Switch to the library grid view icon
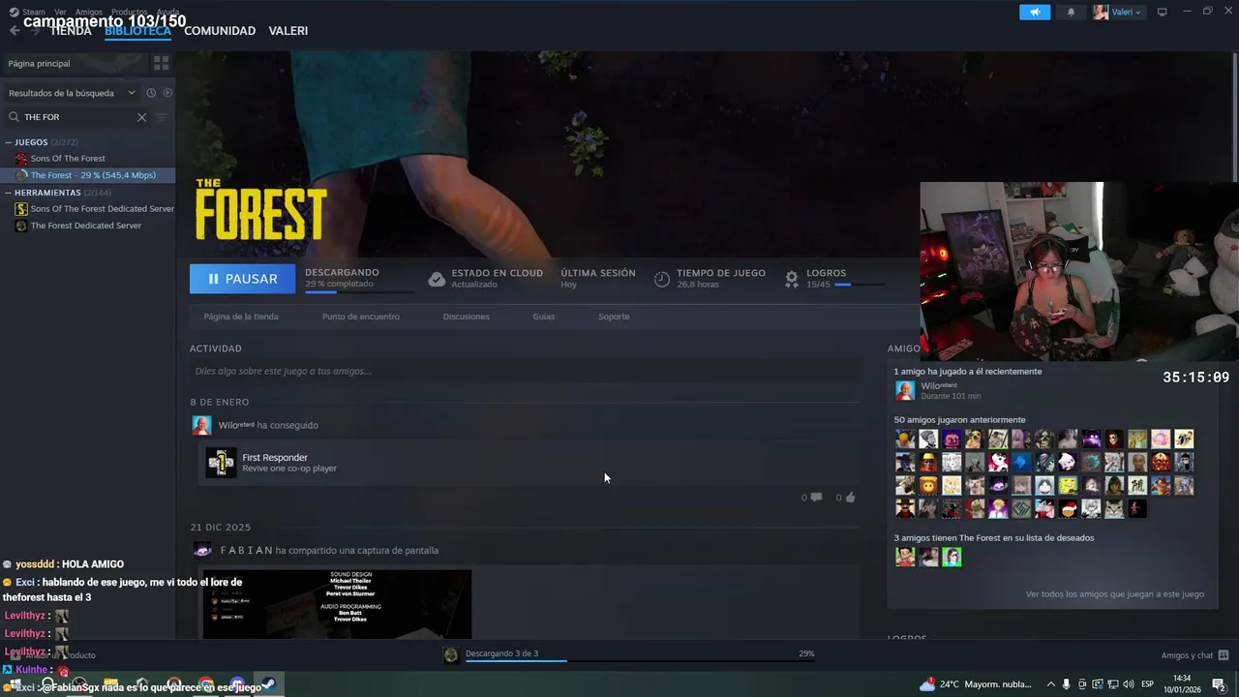This screenshot has height=697, width=1239. pyautogui.click(x=161, y=63)
